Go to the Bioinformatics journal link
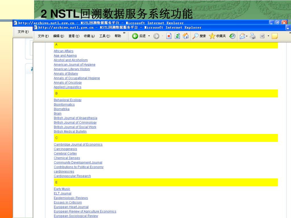The image size is (291, 218). click(64, 104)
